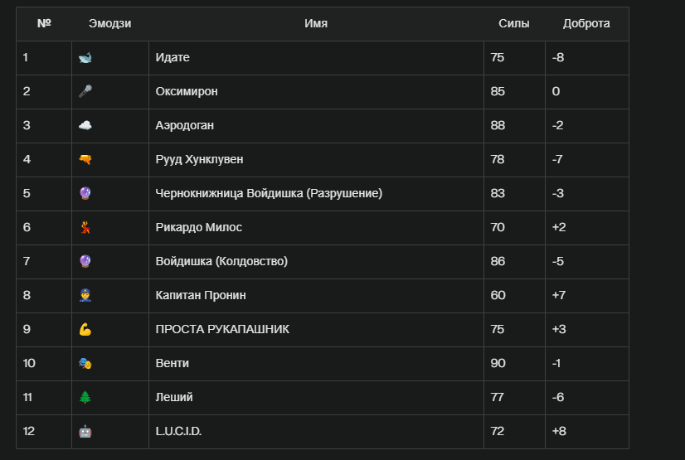Click the Доброта column header

coord(586,23)
